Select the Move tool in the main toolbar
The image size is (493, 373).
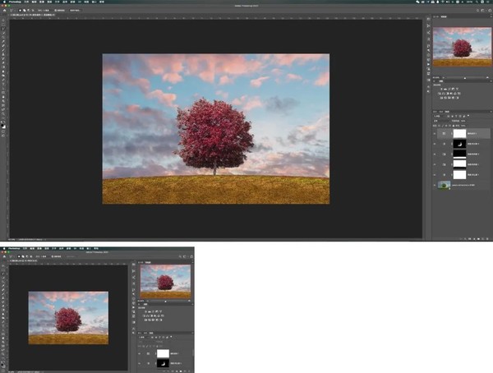pos(3,21)
